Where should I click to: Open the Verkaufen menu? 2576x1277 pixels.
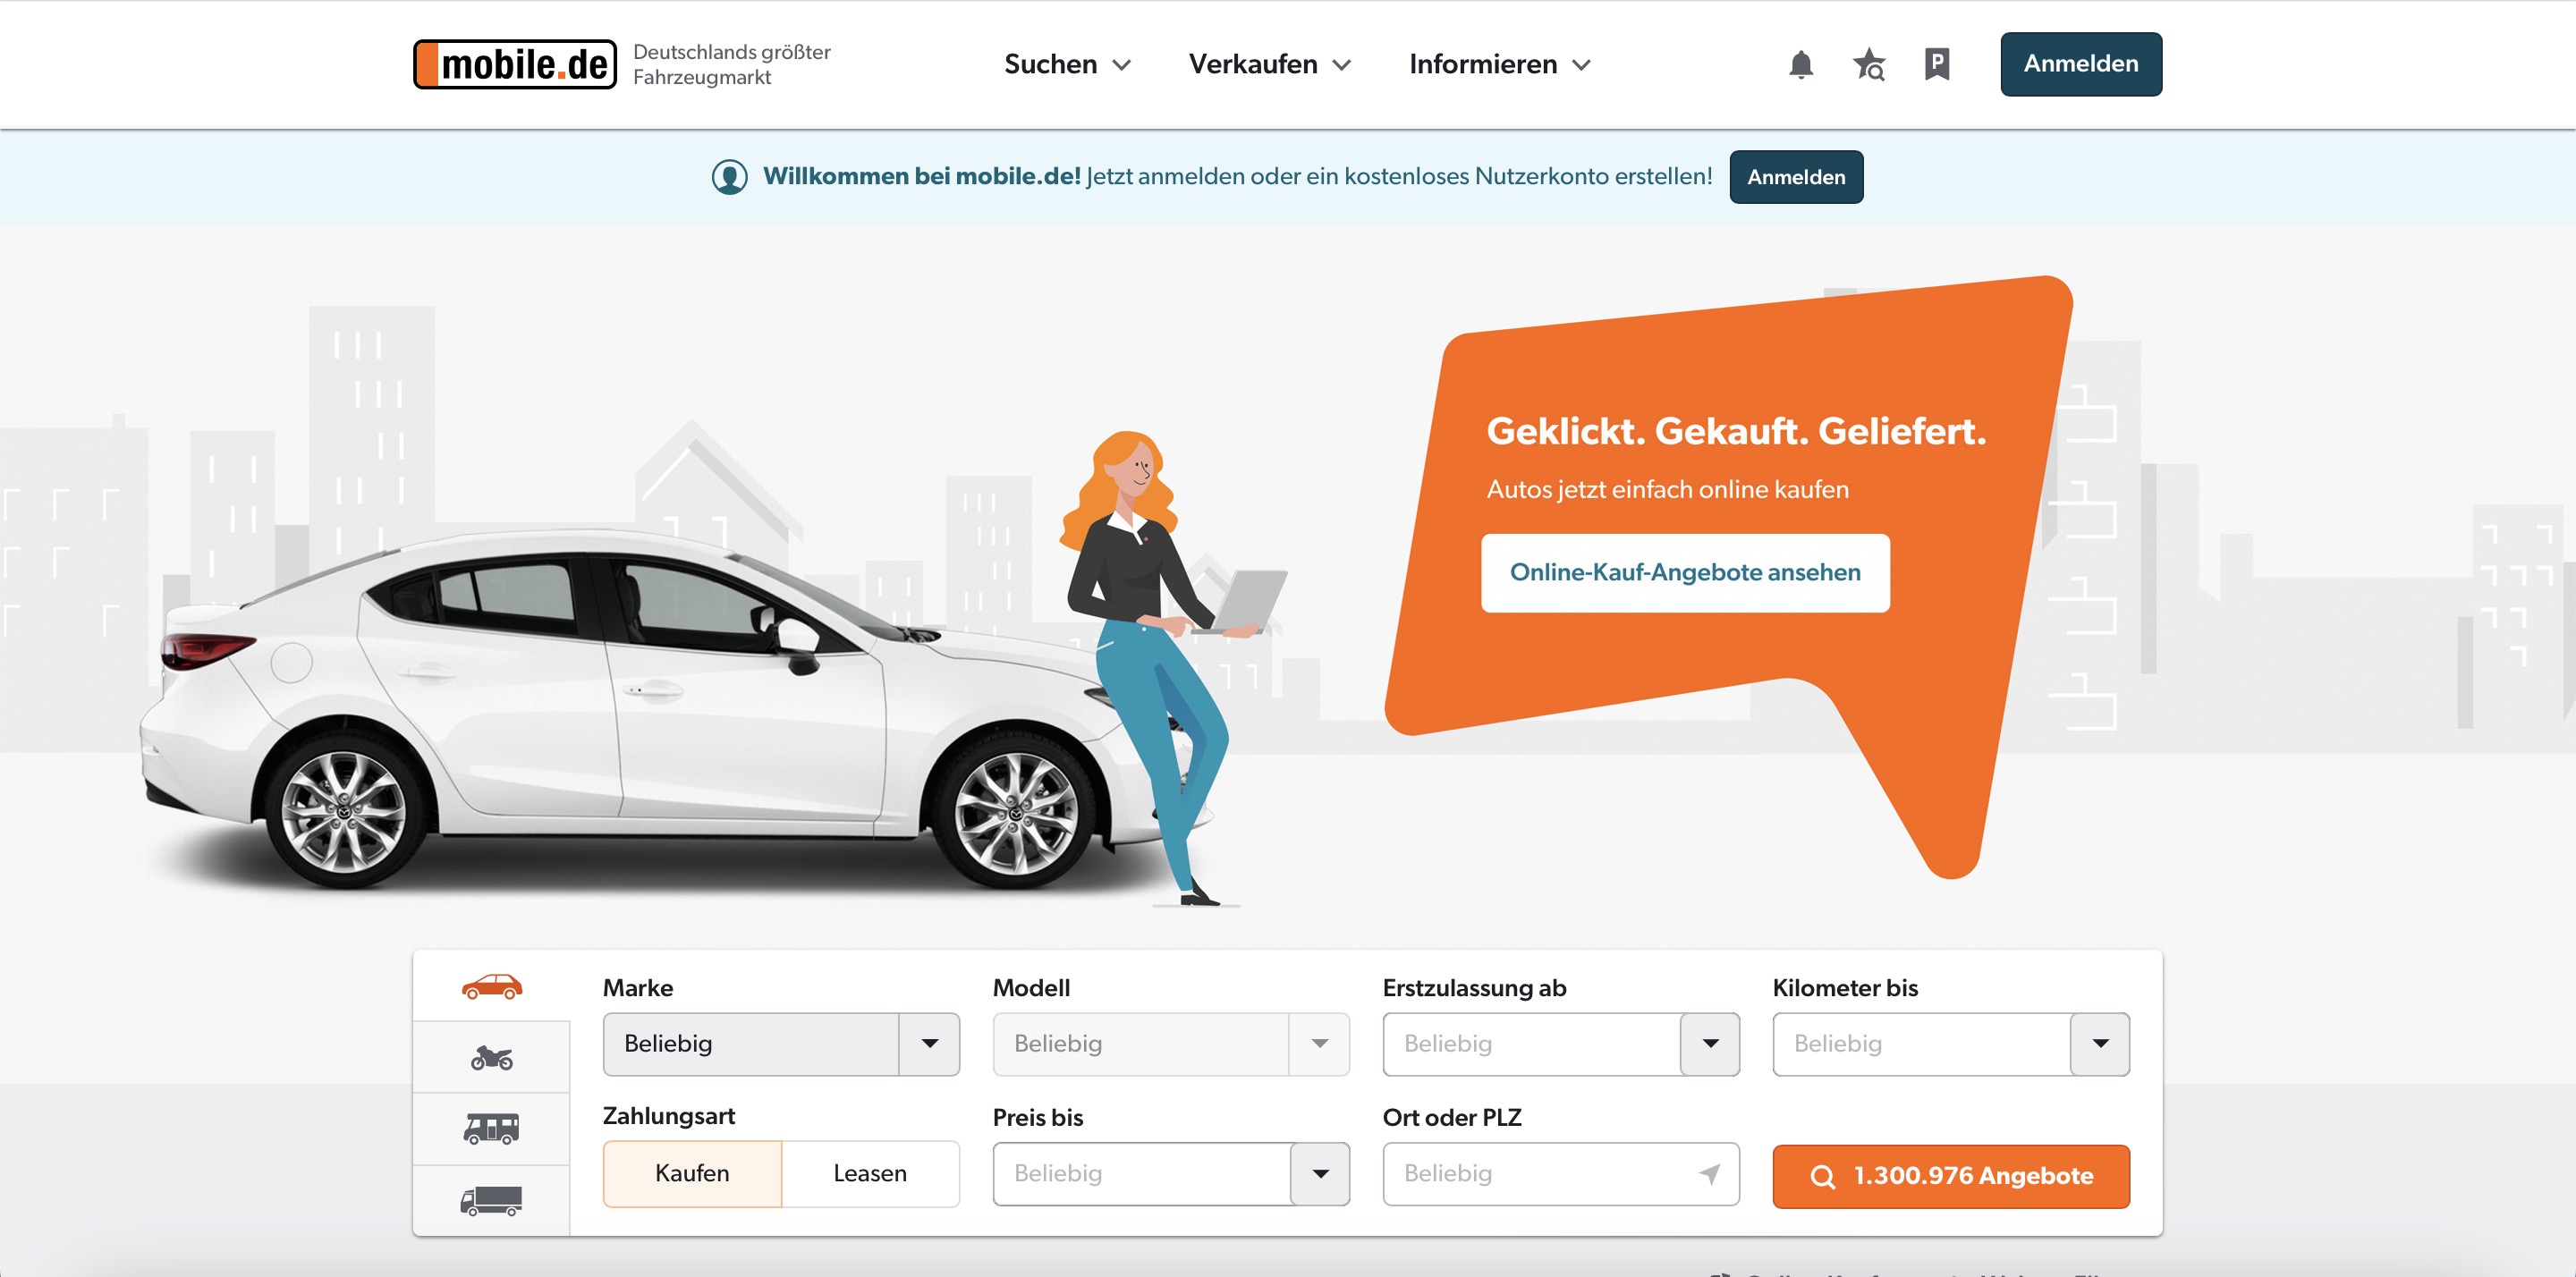1269,64
